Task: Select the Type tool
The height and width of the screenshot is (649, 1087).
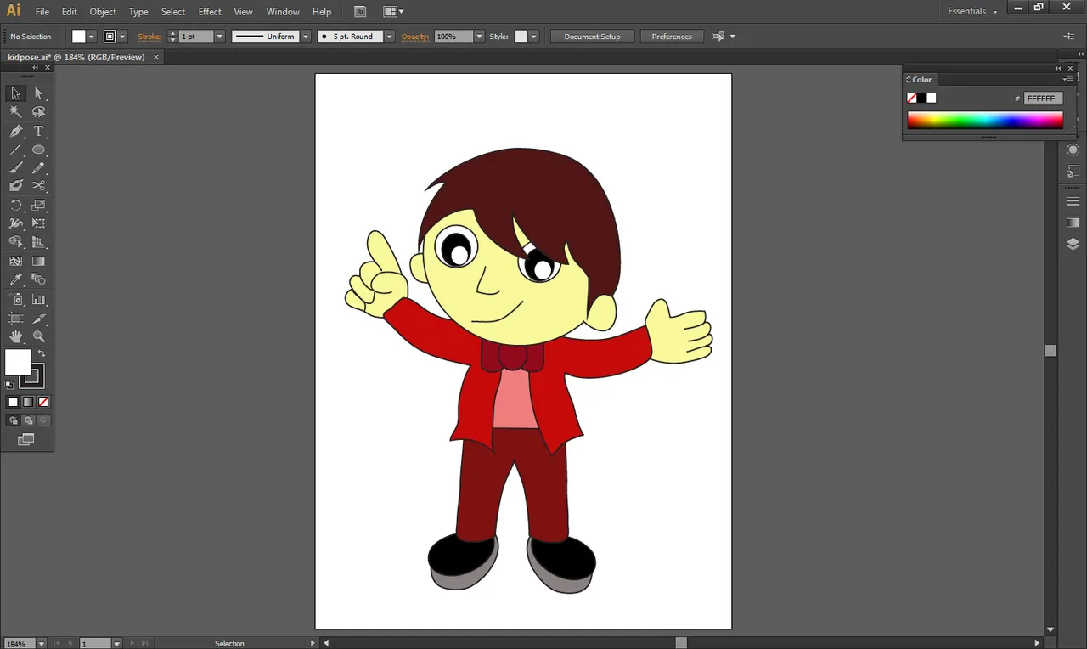Action: [38, 131]
